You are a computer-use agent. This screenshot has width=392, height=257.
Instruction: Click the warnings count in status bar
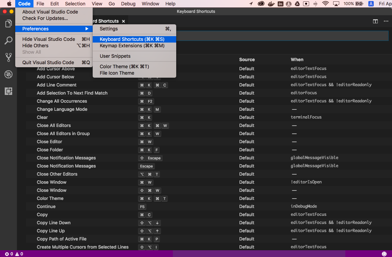19,254
